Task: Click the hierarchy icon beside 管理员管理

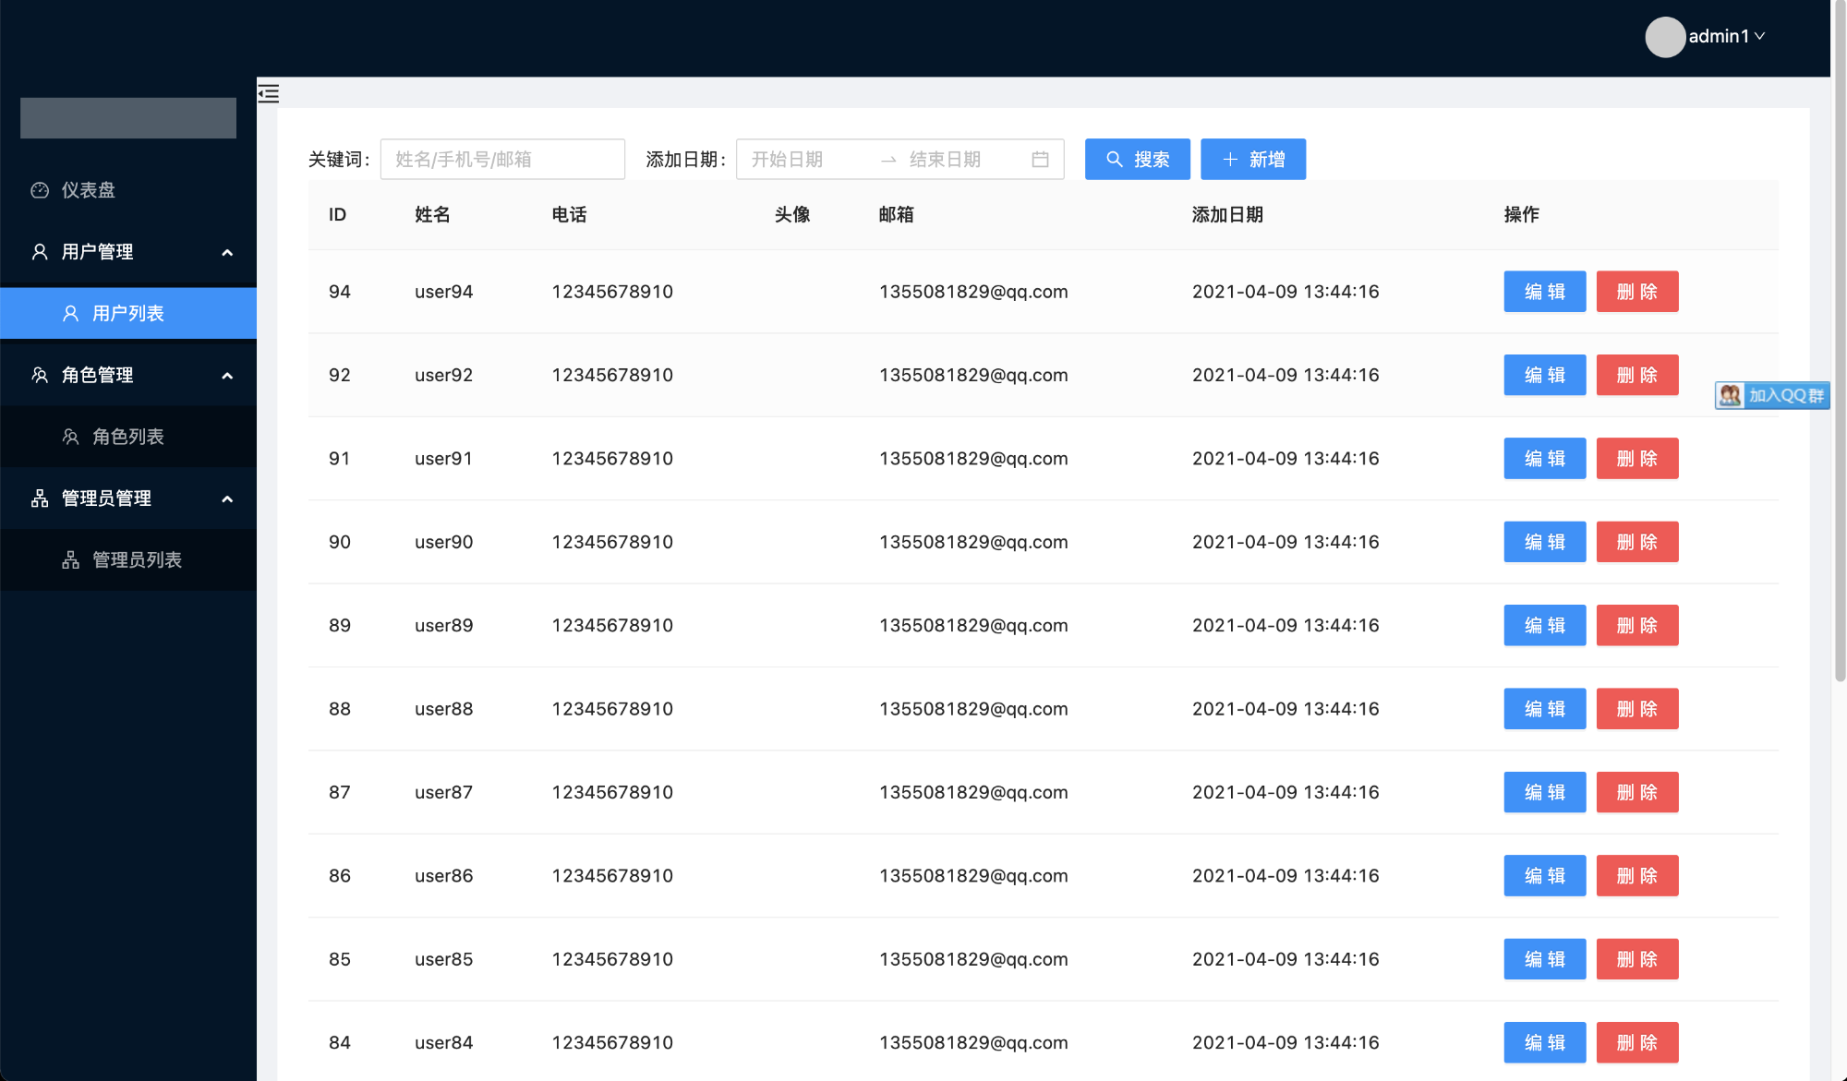Action: point(40,498)
